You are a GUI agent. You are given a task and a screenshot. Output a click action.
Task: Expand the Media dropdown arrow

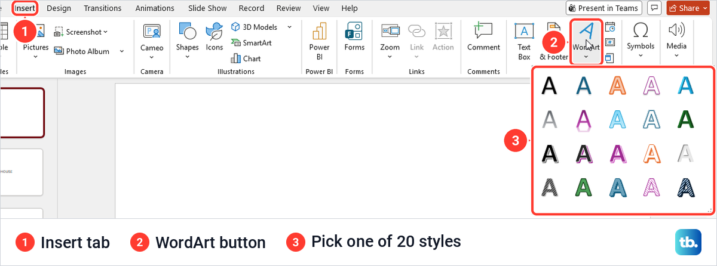tap(676, 55)
